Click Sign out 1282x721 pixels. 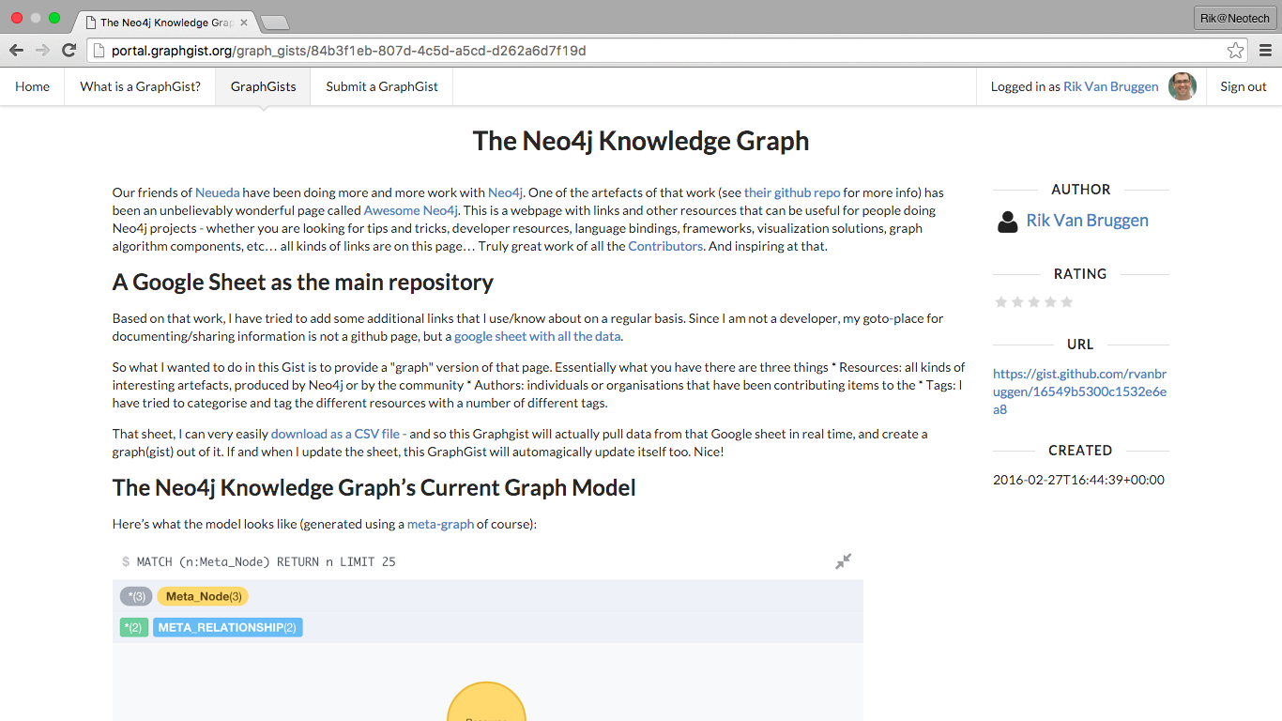coord(1244,86)
